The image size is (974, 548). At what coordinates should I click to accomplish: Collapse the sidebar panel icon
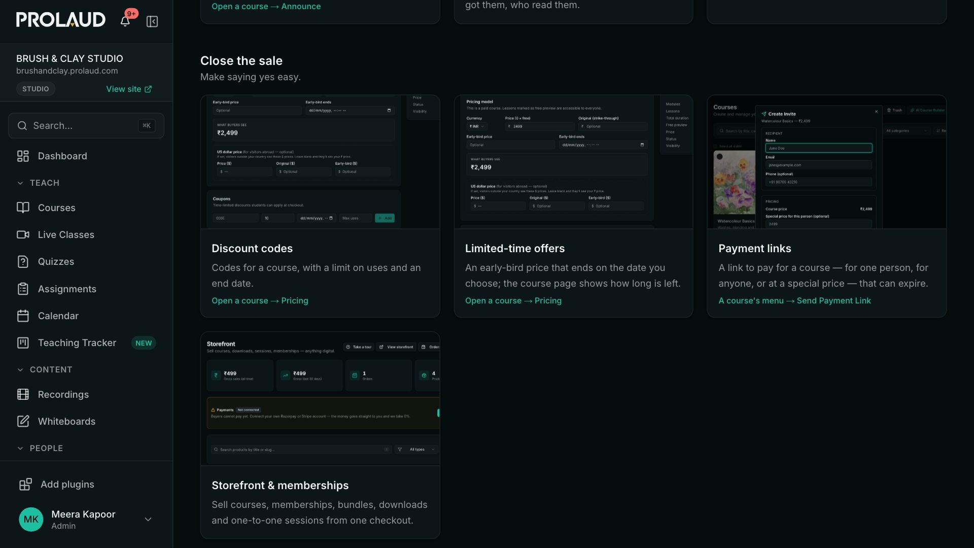152,21
